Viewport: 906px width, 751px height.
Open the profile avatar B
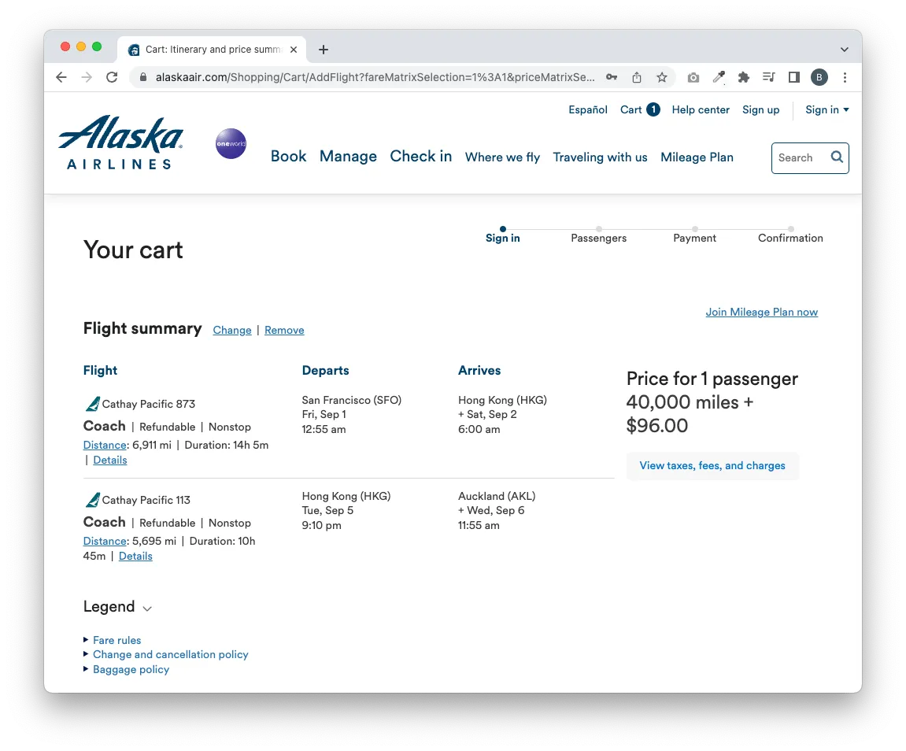click(819, 77)
